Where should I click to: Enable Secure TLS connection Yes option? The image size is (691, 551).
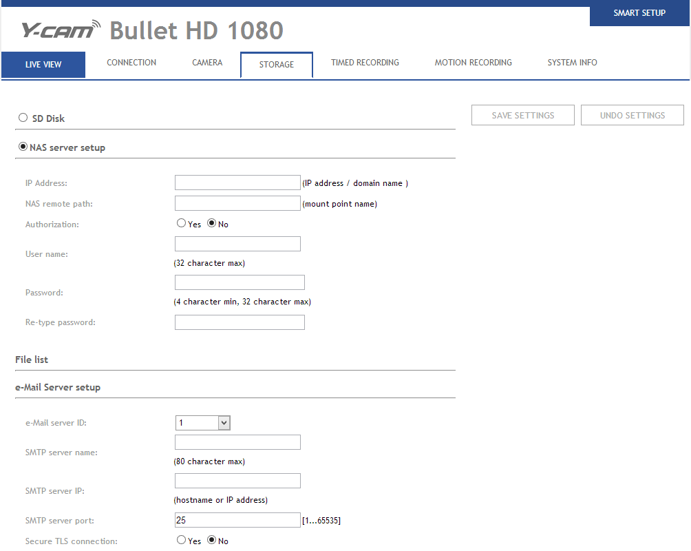(182, 540)
